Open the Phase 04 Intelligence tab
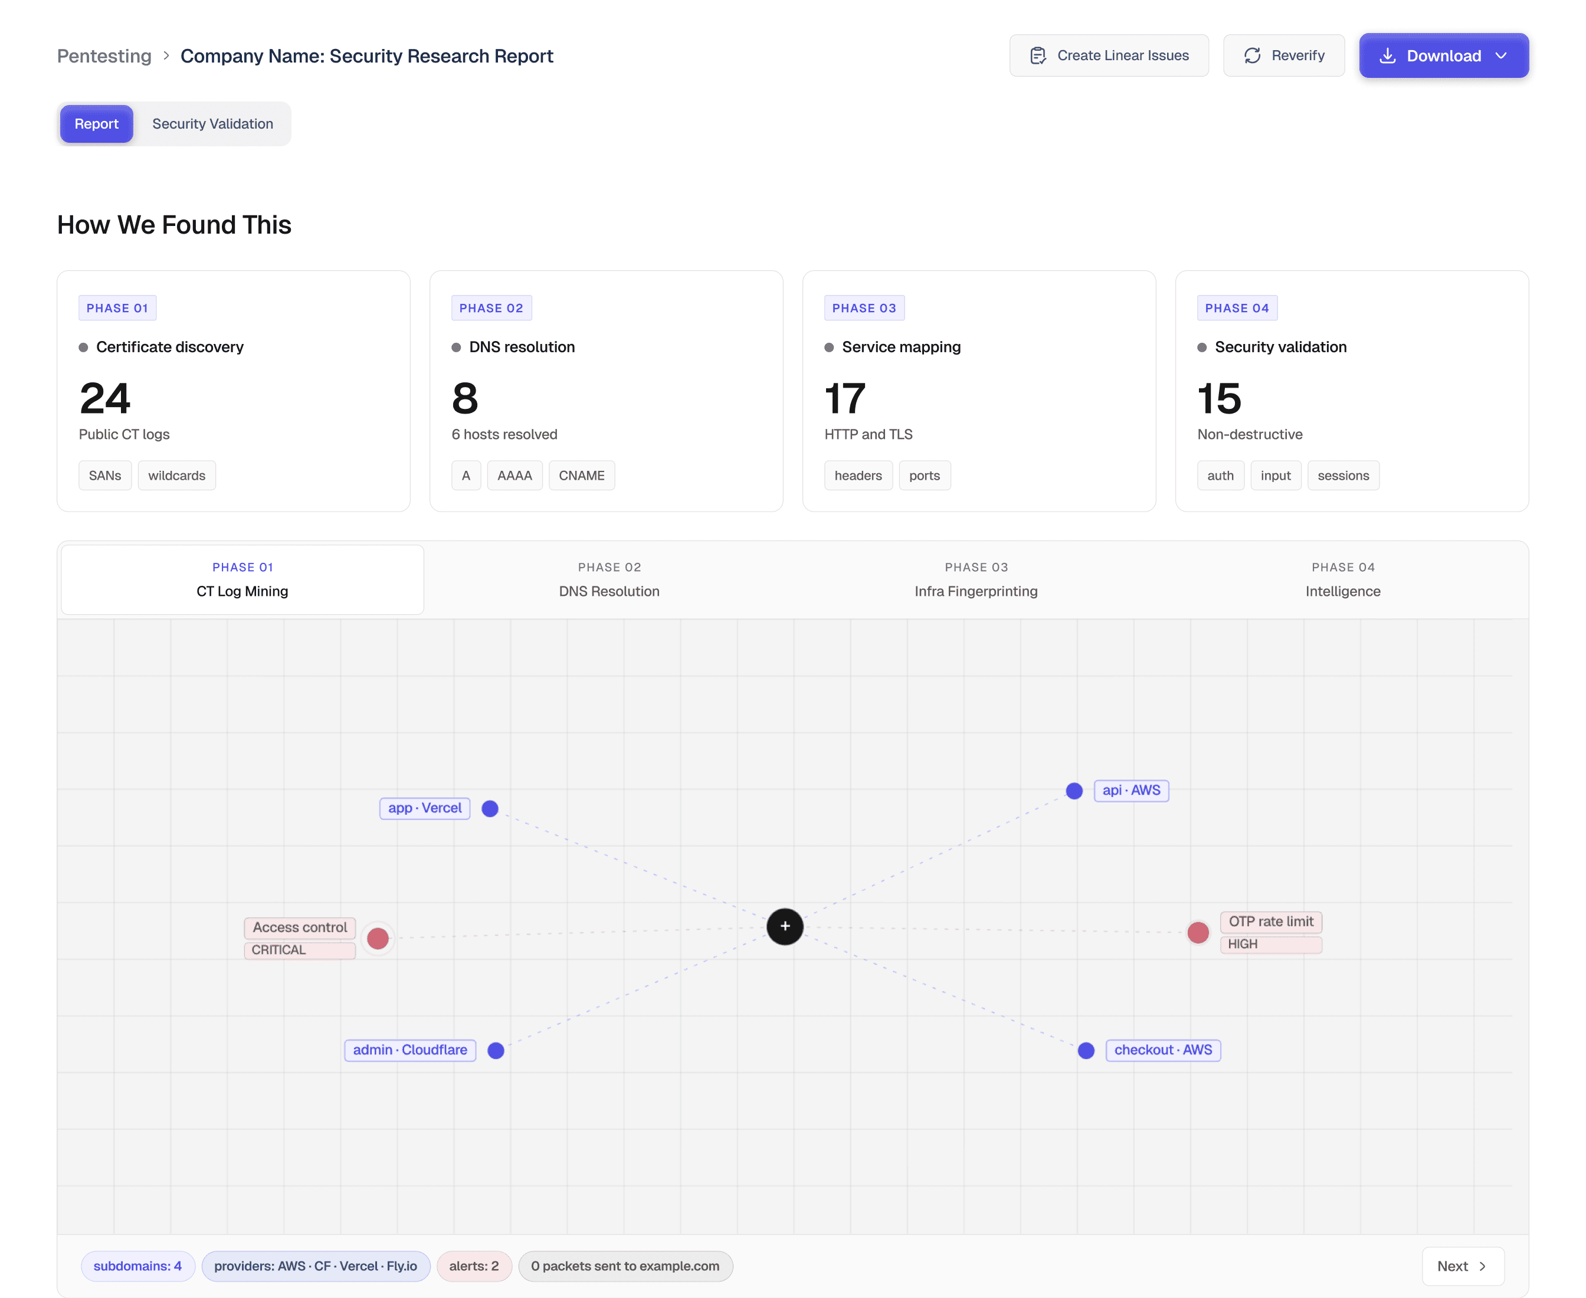Screen dimensions: 1586x1298 [1342, 579]
